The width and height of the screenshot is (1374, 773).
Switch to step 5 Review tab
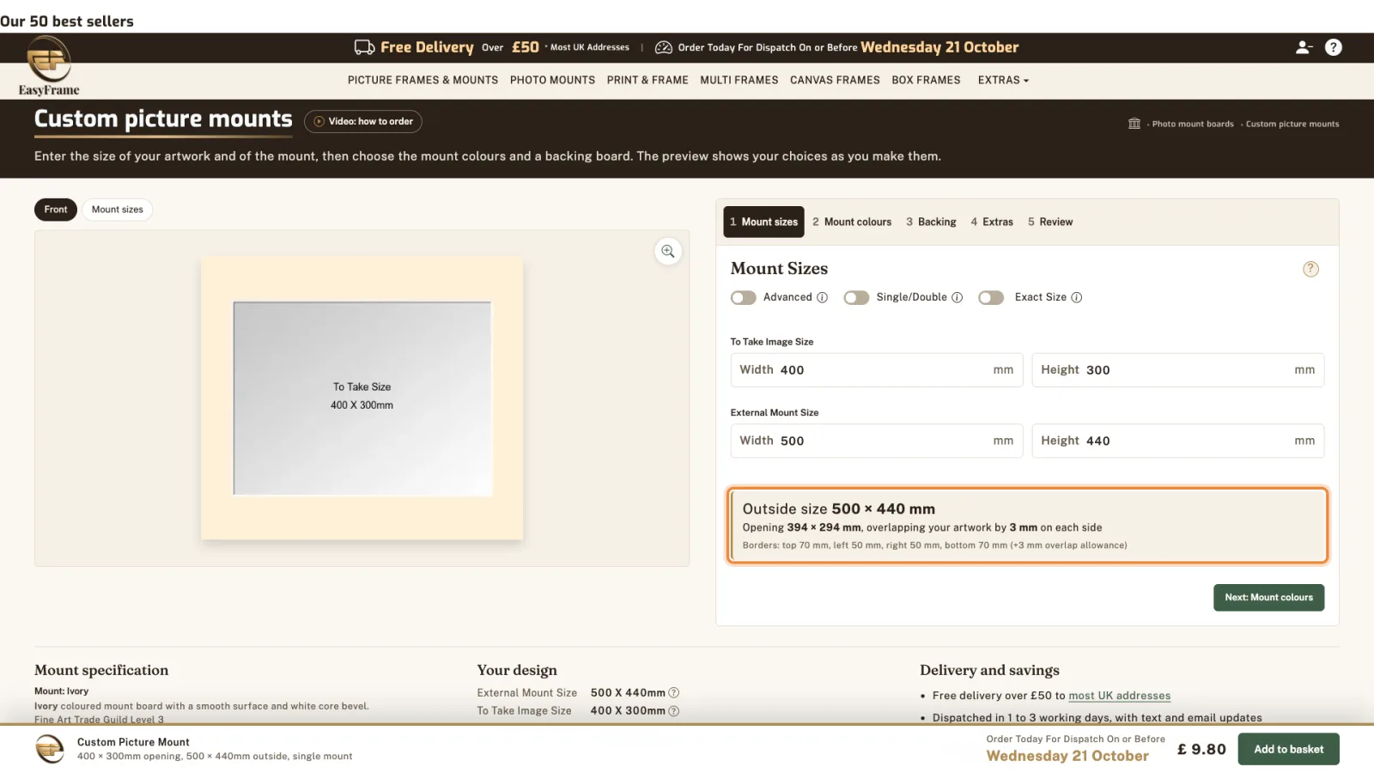tap(1050, 222)
